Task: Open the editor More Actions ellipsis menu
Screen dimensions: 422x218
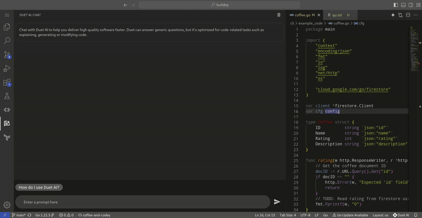Action: (416, 15)
